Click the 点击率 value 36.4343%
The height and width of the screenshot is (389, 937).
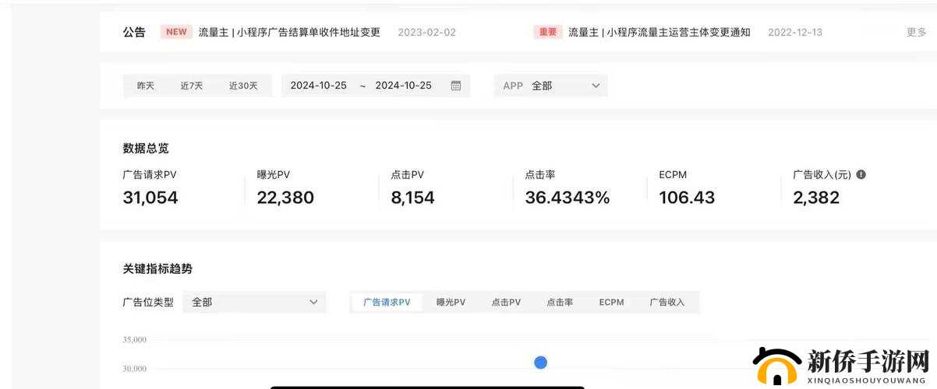(x=568, y=198)
